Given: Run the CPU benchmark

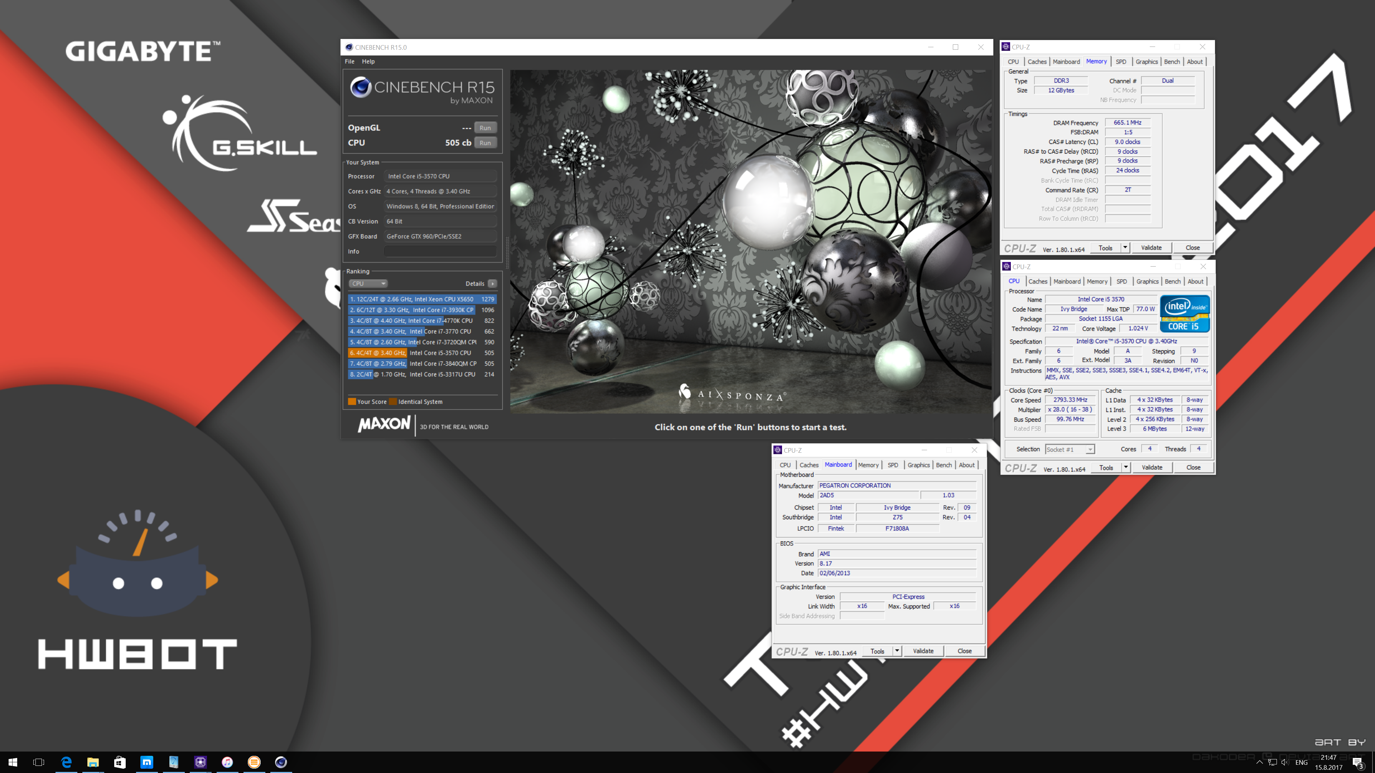Looking at the screenshot, I should point(485,142).
